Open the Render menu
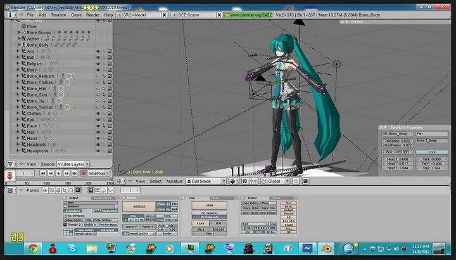The width and height of the screenshot is (456, 260). 92,15
